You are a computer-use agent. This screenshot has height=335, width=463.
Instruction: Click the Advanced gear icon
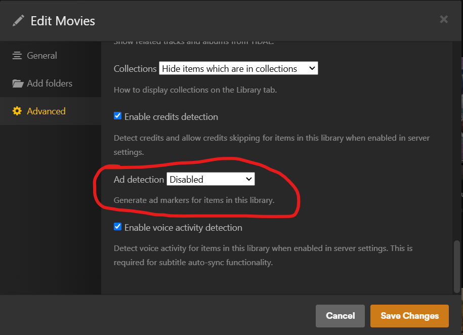17,111
